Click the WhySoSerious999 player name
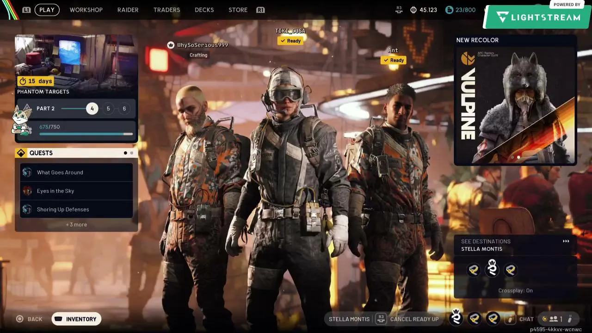Viewport: 592px width, 333px height. (203, 45)
